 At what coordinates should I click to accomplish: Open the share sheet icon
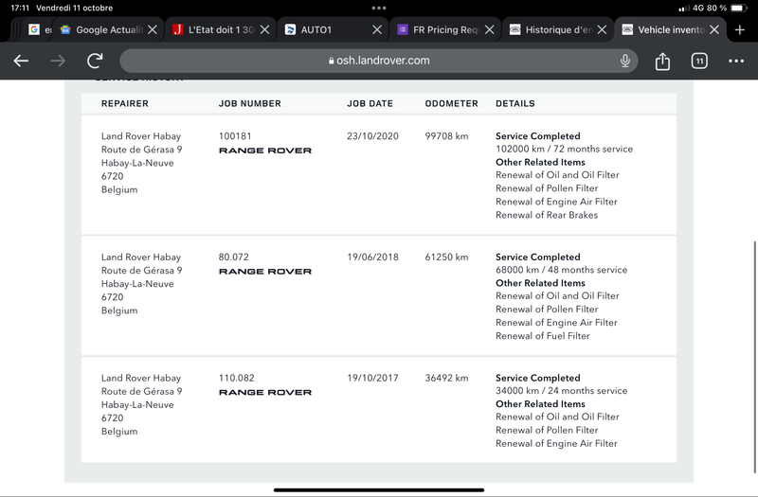point(662,61)
